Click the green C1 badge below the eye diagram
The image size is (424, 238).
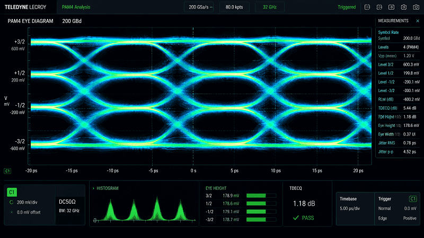pos(7,171)
